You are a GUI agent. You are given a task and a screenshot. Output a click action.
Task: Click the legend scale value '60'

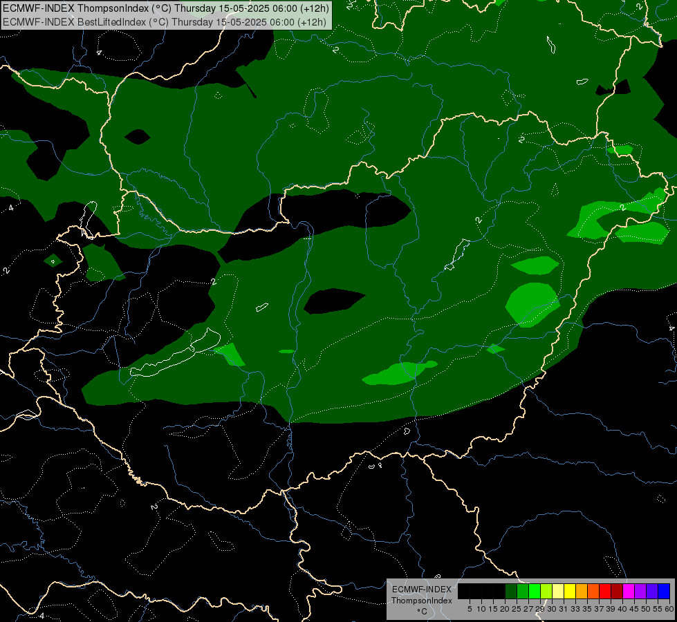tap(669, 609)
